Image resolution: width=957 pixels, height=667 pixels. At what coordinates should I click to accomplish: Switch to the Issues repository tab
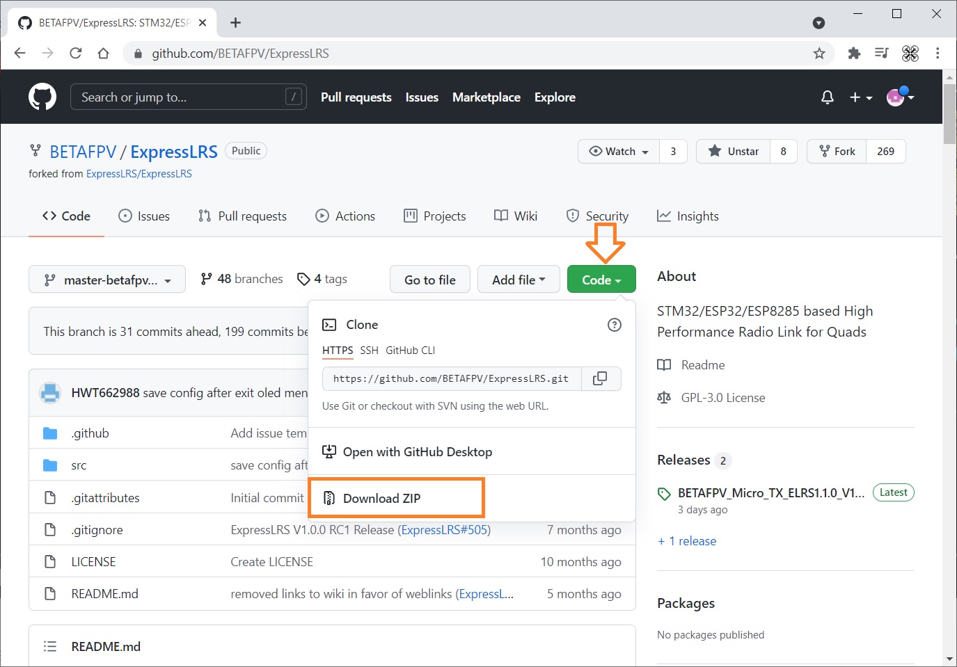point(144,216)
